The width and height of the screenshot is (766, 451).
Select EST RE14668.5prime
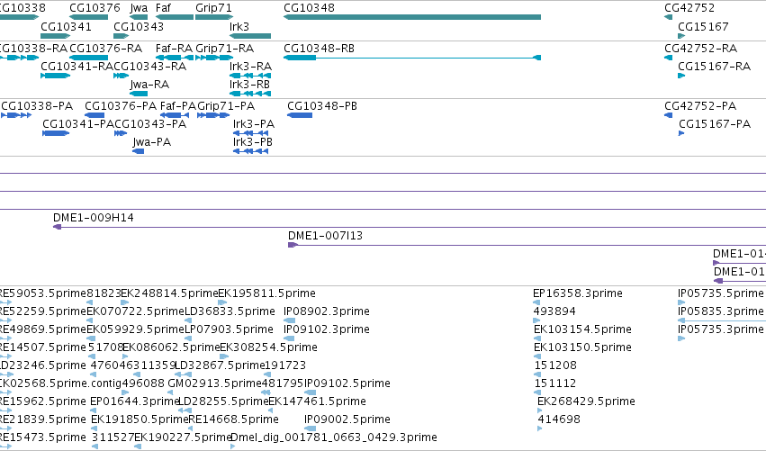pos(233,419)
